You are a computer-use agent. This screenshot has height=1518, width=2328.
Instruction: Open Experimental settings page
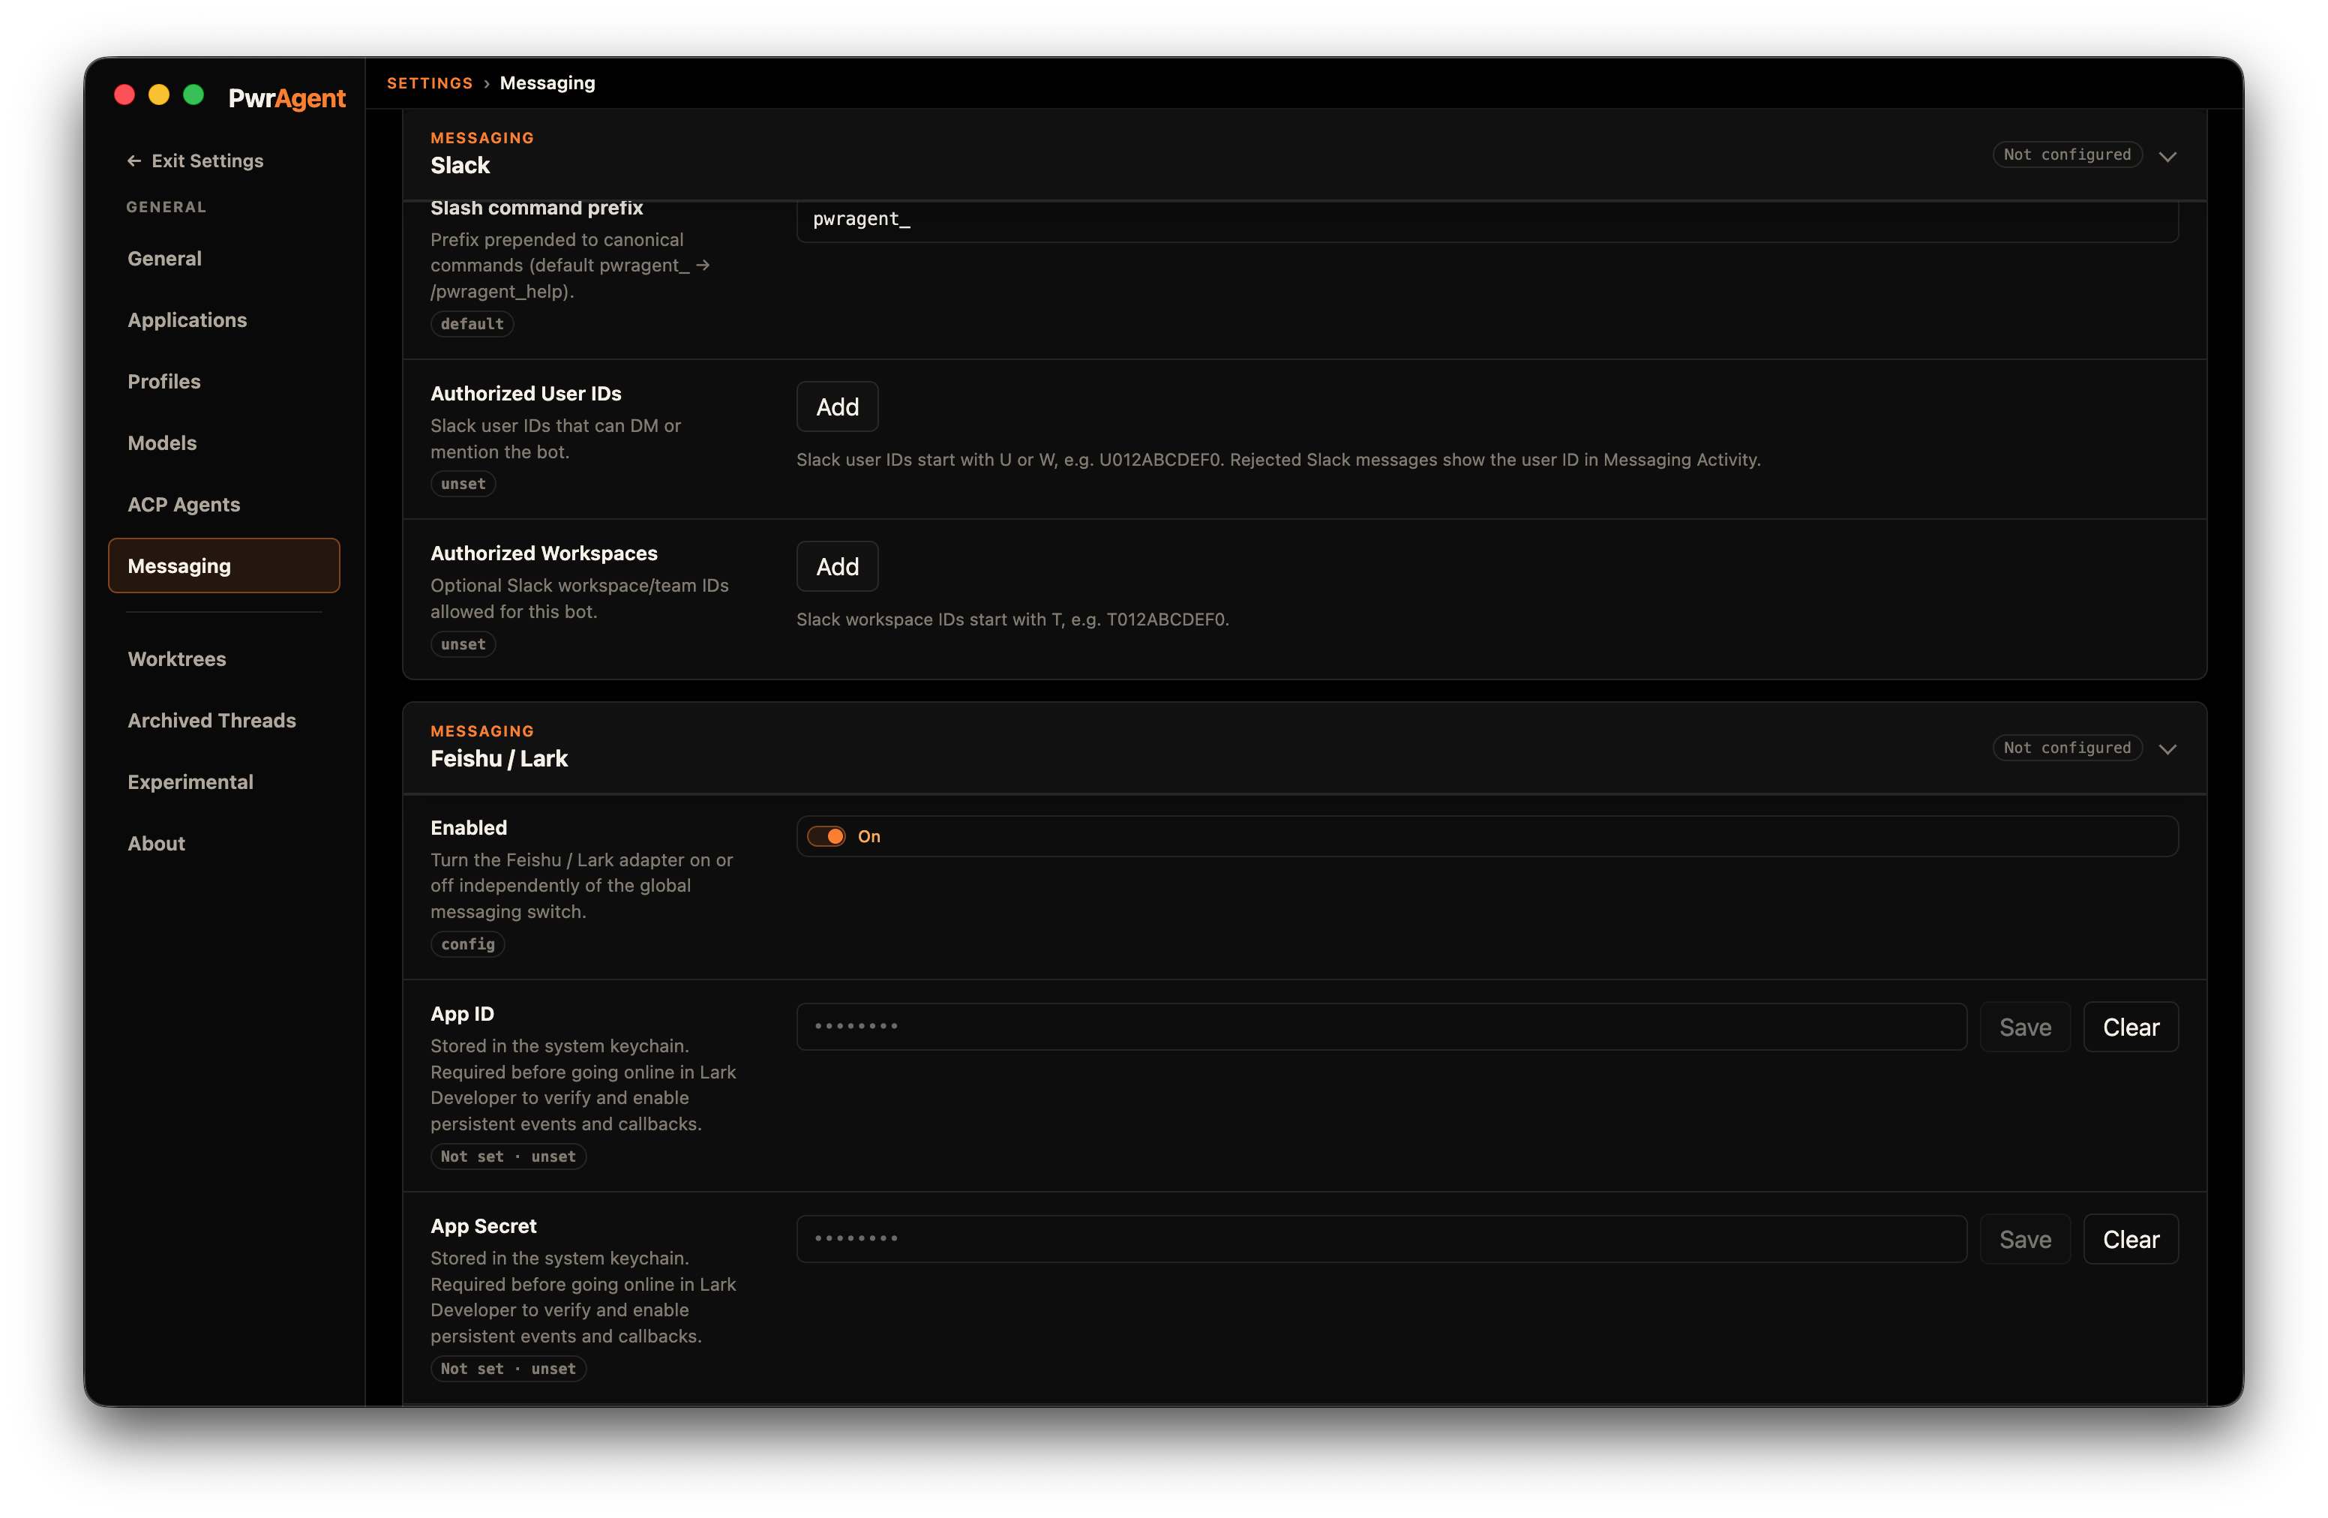click(224, 781)
